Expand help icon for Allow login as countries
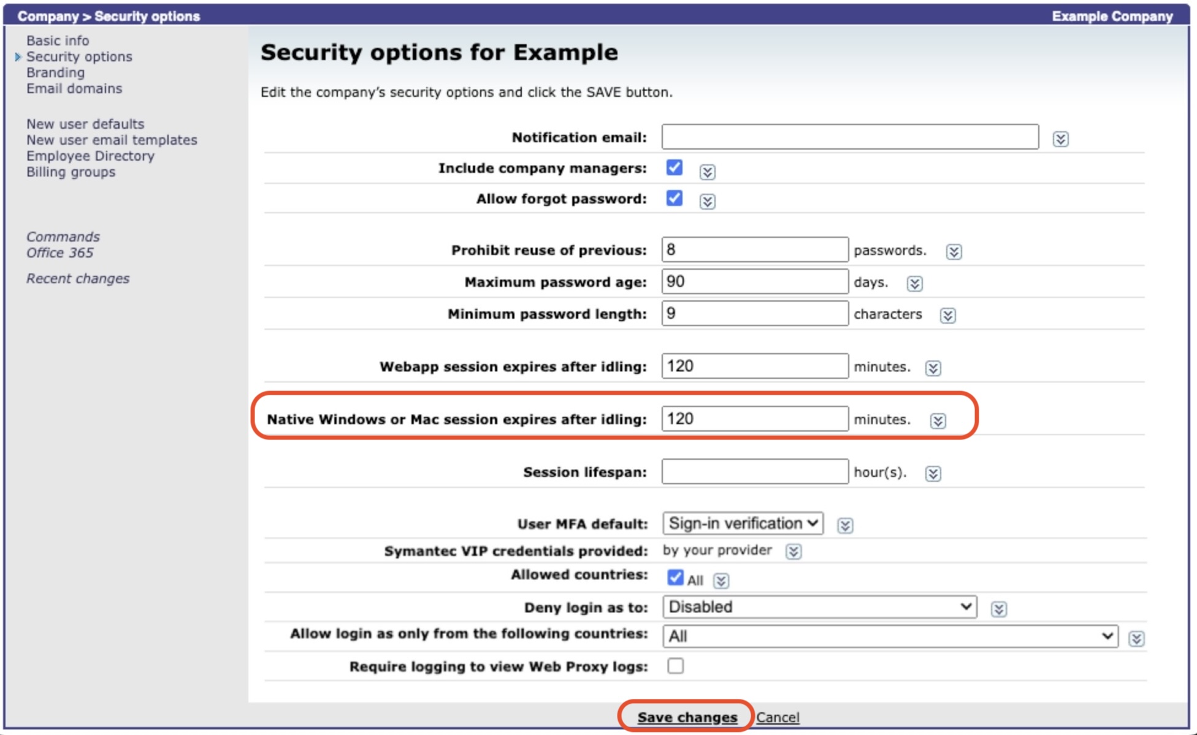This screenshot has height=735, width=1197. (x=1136, y=639)
